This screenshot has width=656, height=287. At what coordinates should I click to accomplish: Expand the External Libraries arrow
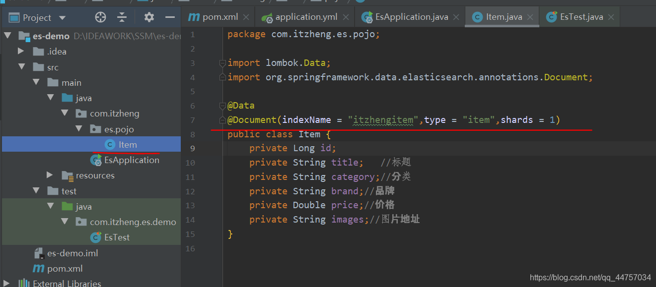point(7,284)
